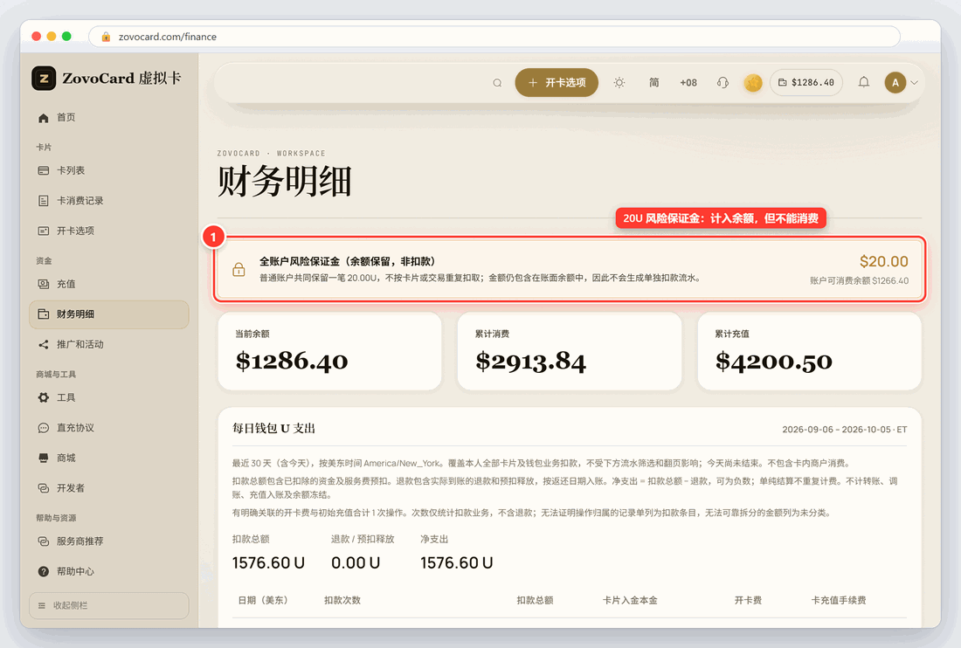
Task: Click the 累计充值 $4200.50 card
Action: (x=809, y=352)
